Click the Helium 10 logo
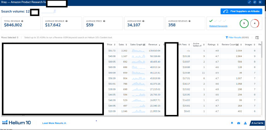Viewport: 266px width, 130px height. pyautogui.click(x=17, y=122)
